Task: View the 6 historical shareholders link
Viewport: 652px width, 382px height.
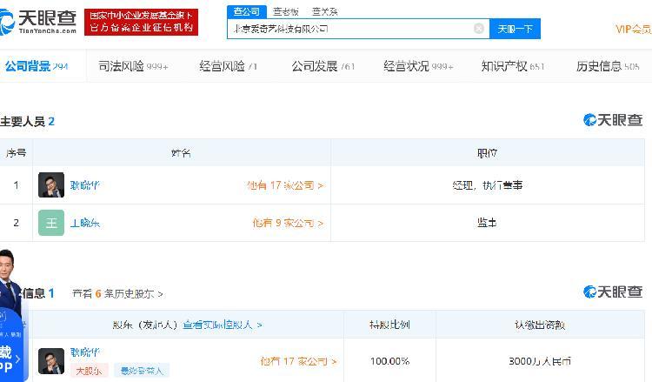Action: coord(117,294)
